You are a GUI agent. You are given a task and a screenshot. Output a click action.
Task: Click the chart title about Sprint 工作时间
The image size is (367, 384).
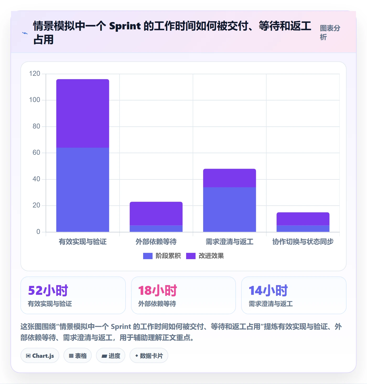tap(172, 33)
